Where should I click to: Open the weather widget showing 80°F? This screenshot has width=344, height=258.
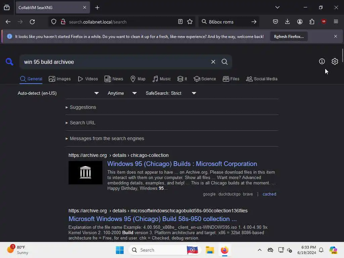pos(17,250)
